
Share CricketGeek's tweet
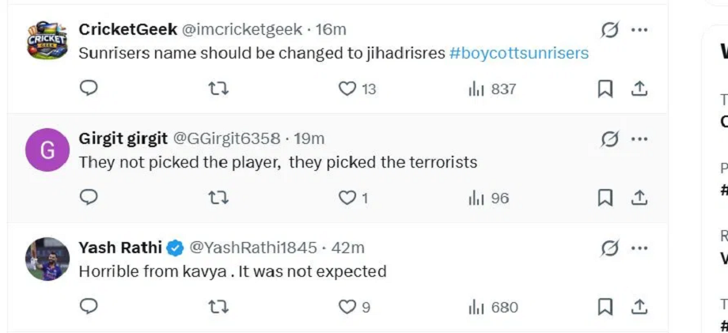point(639,89)
